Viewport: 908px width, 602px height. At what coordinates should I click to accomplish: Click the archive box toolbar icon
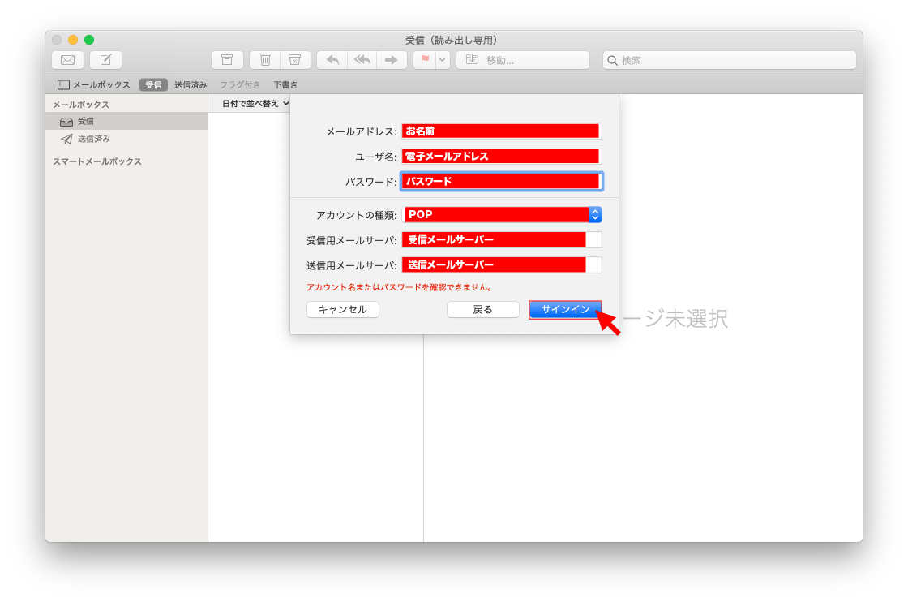coord(227,60)
